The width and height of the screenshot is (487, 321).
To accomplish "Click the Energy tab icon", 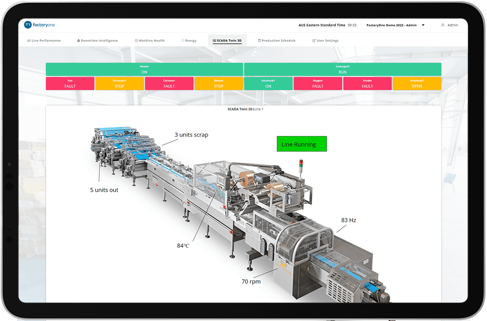I will (x=183, y=41).
